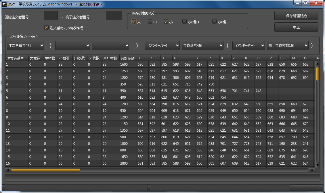
Task: Select total amount 2800 in row 16
Action: point(128,163)
